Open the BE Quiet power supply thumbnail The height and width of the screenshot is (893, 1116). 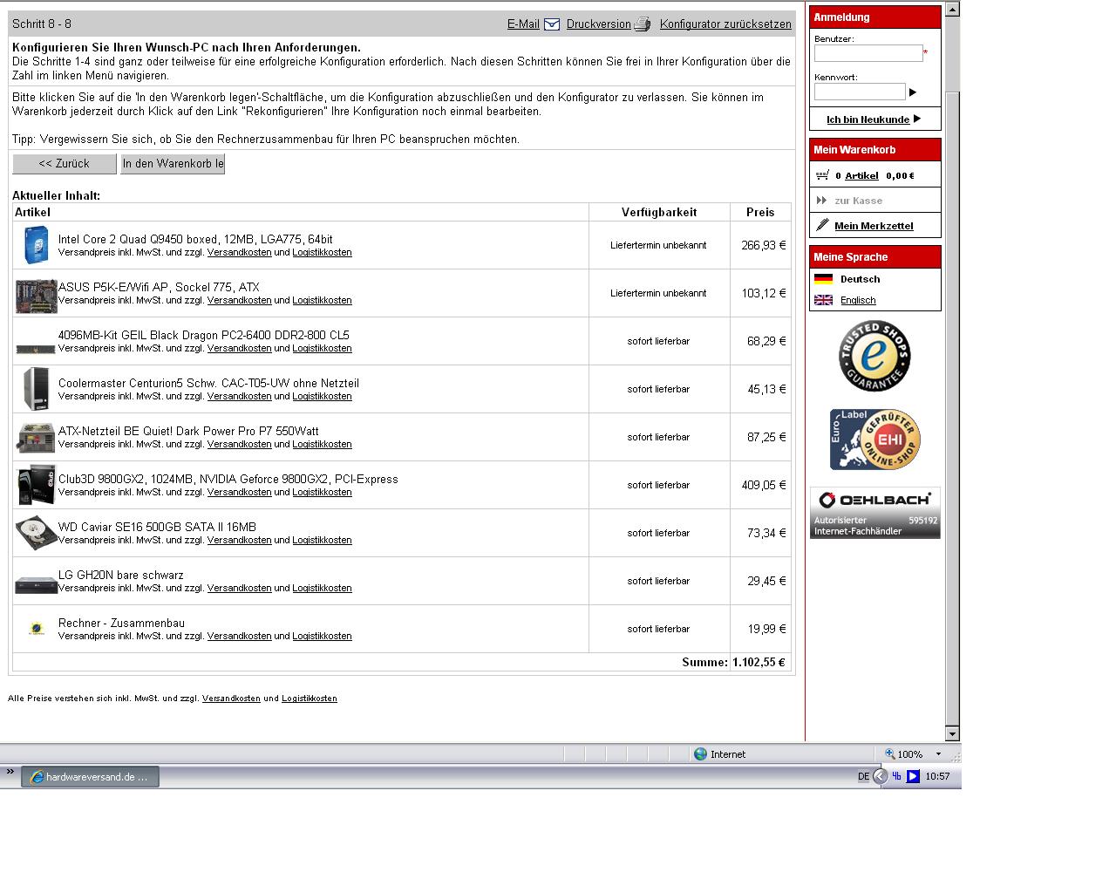point(36,438)
